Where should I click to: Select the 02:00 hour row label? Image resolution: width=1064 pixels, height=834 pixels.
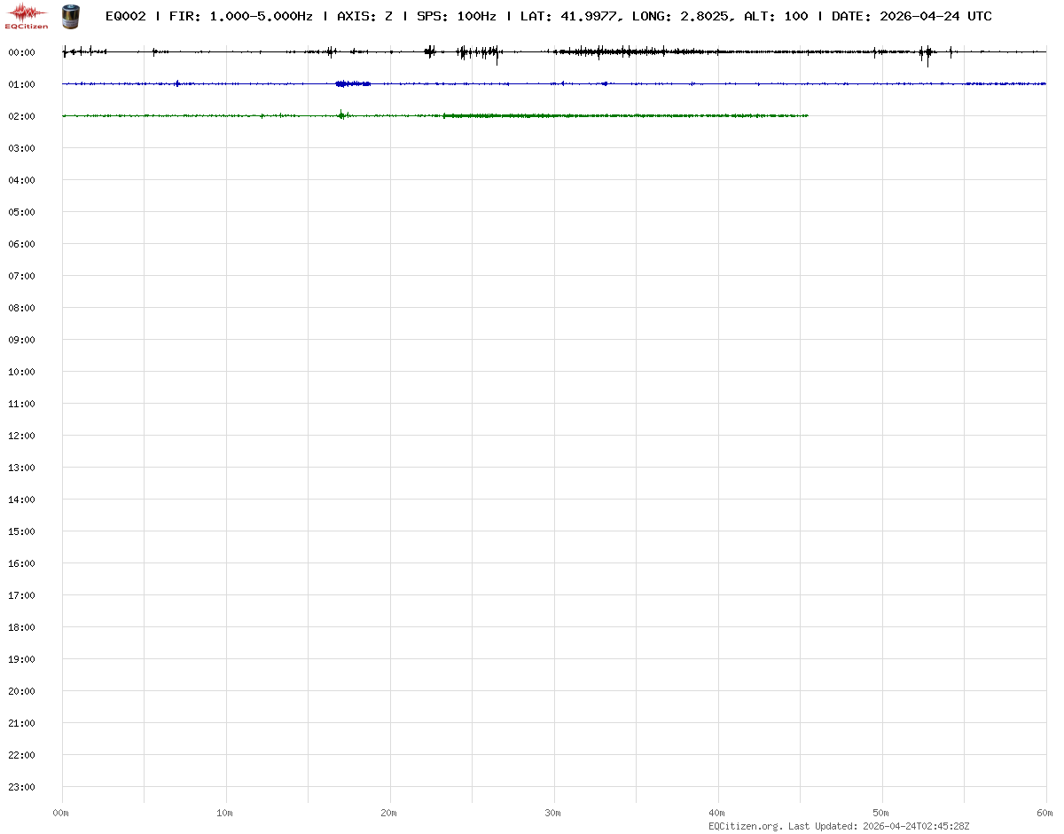(21, 116)
